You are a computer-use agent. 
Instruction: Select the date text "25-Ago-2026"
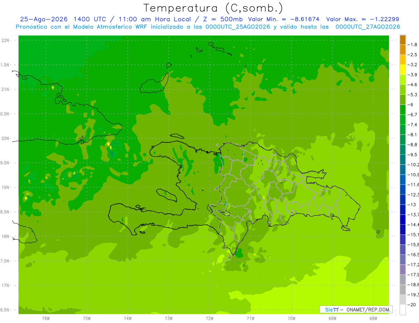tap(44, 19)
